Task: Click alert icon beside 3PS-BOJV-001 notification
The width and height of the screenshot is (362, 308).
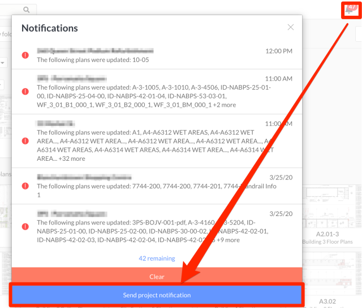Action: click(25, 227)
